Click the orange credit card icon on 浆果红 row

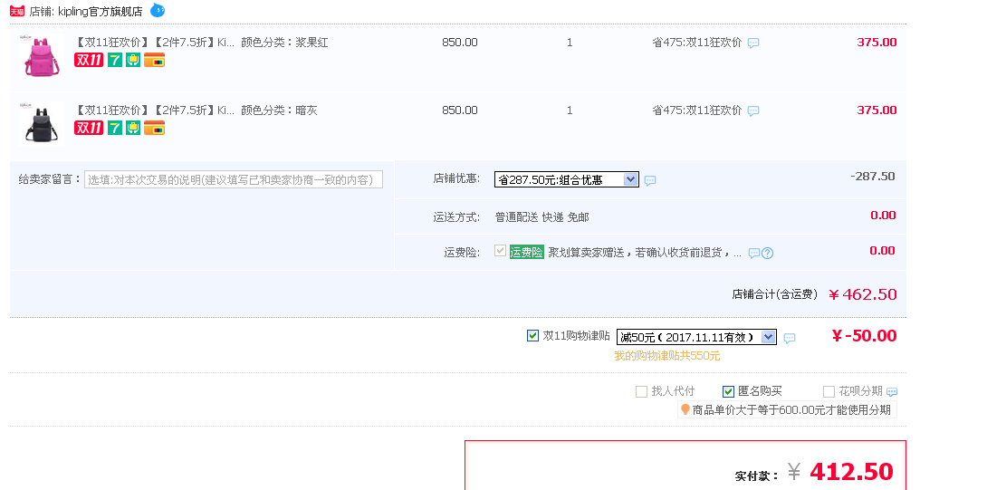pos(154,60)
